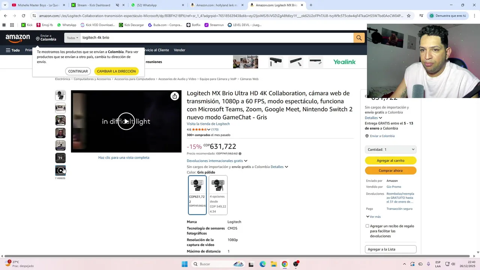Viewport: 480px width, 270px height.
Task: Click the browser address bar URL
Action: 220,16
